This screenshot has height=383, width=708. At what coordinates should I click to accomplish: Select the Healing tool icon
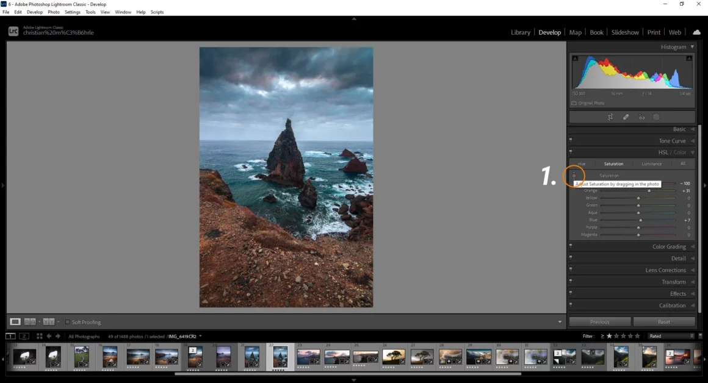pyautogui.click(x=626, y=117)
